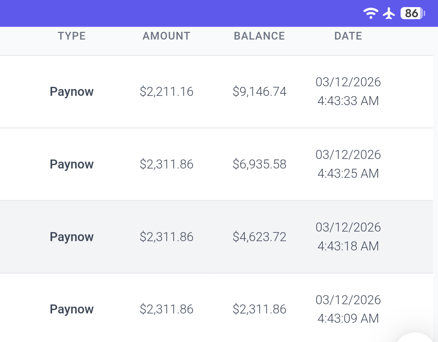Screen dimensions: 438x342
Task: Tap the highlighted gray transaction row
Action: [x=217, y=237]
